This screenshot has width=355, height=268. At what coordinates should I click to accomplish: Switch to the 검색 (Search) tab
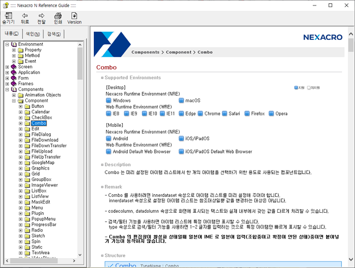[54, 34]
